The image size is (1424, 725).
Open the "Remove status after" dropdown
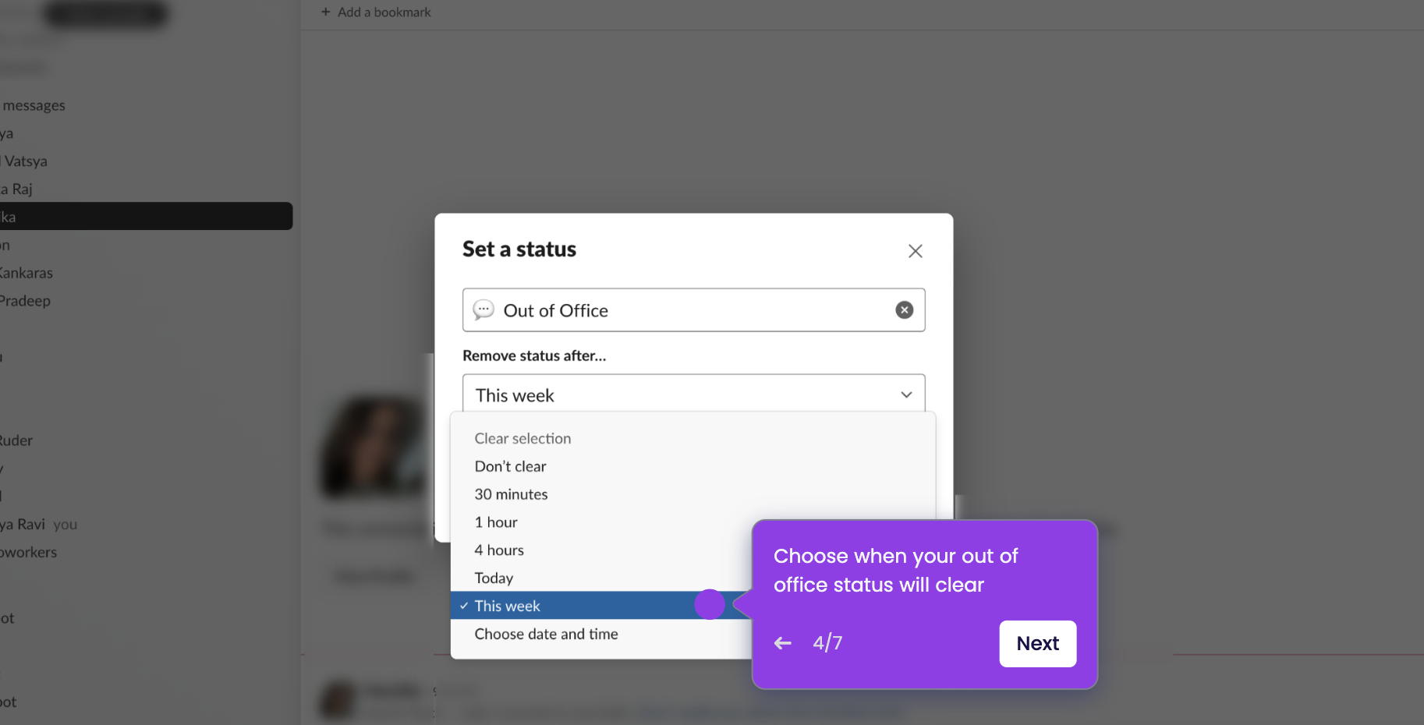[693, 394]
